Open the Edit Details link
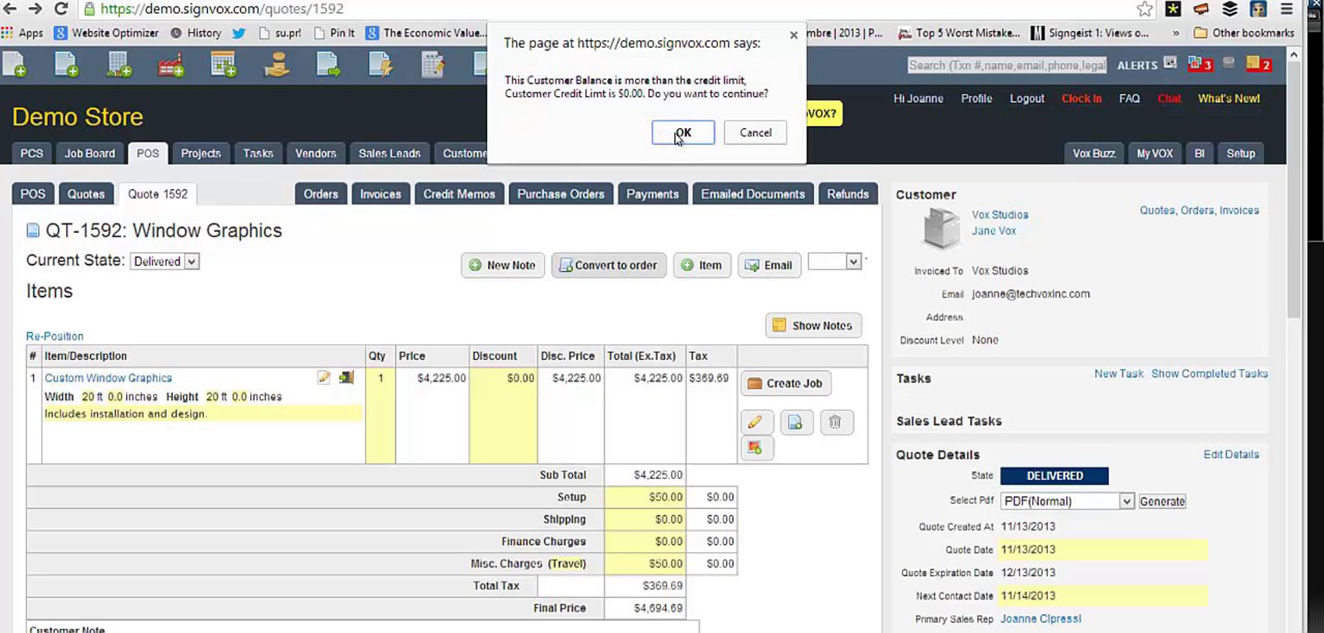Image resolution: width=1324 pixels, height=633 pixels. [1231, 454]
